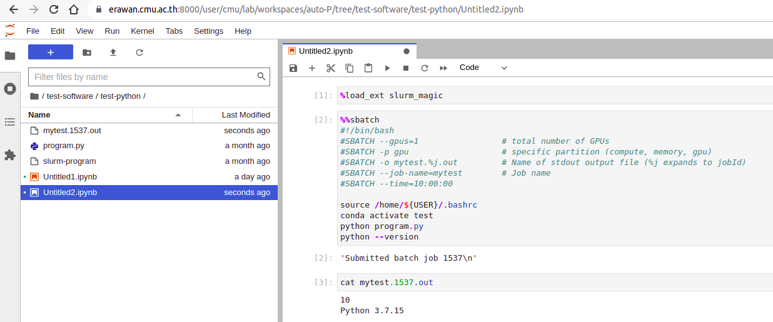This screenshot has width=773, height=322.
Task: Run the selected cell
Action: tap(387, 68)
